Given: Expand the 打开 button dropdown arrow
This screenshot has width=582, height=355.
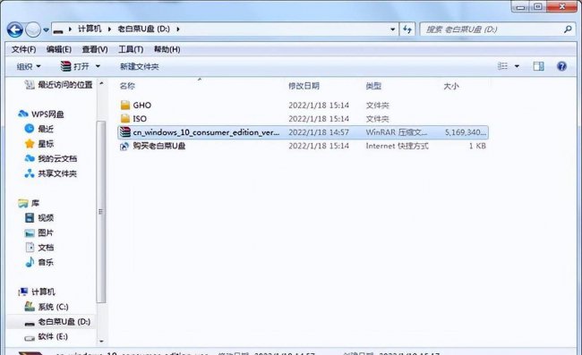Looking at the screenshot, I should [98, 67].
